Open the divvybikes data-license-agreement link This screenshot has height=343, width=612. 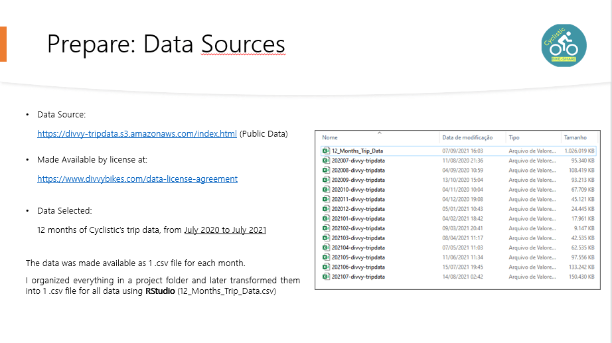pos(137,178)
